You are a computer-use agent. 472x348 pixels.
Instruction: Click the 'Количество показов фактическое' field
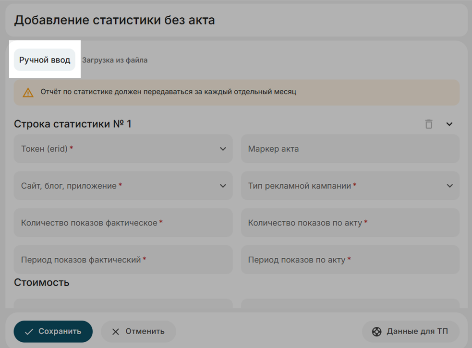point(123,223)
